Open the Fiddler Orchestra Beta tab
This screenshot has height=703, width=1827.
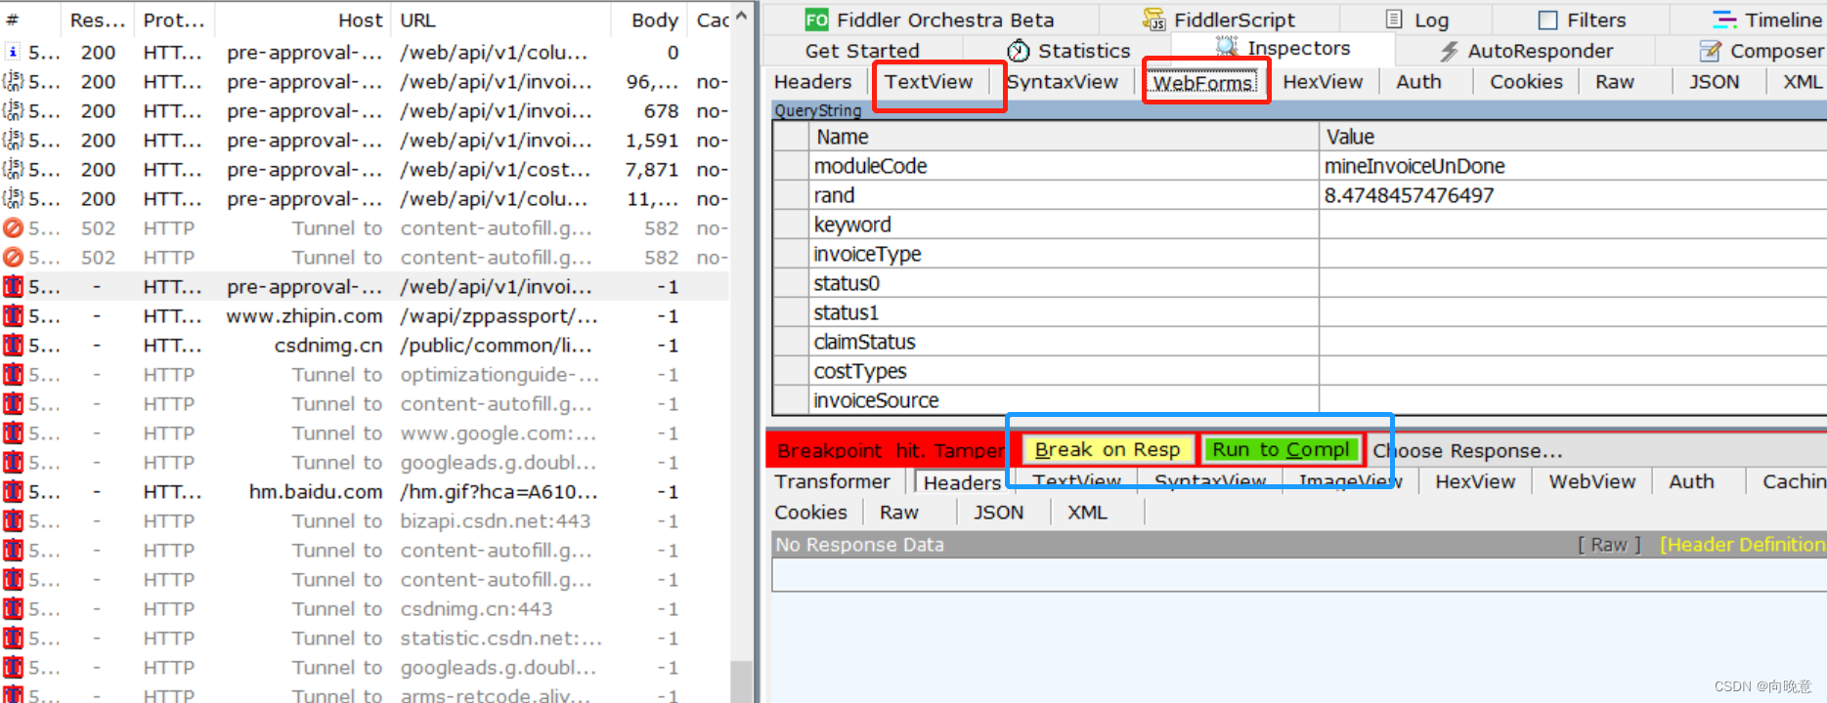pyautogui.click(x=929, y=20)
